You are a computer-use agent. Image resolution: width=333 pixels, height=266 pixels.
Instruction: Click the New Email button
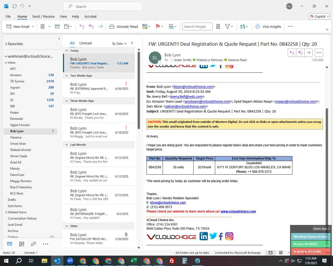(x=18, y=26)
